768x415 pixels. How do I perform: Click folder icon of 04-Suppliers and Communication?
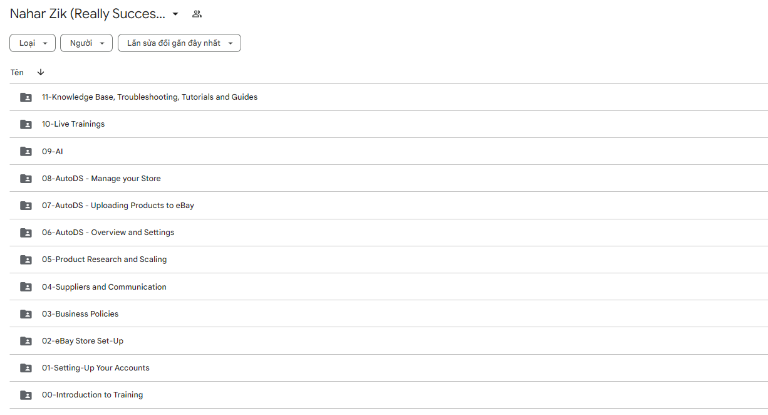coord(26,287)
